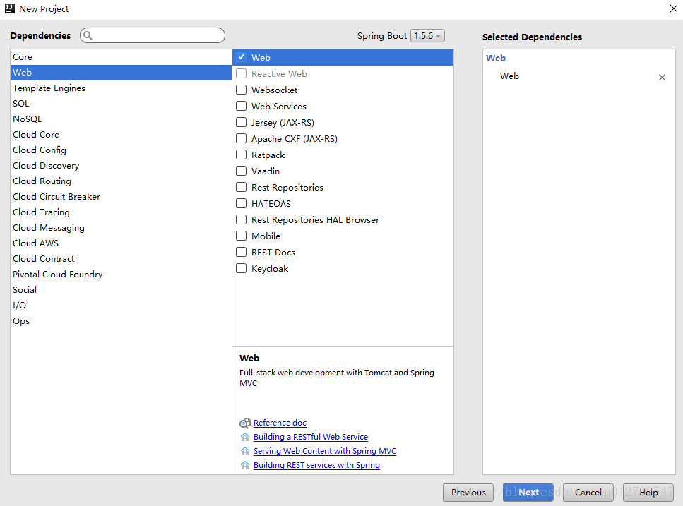683x506 pixels.
Task: Click the Reference doc icon
Action: tap(245, 423)
